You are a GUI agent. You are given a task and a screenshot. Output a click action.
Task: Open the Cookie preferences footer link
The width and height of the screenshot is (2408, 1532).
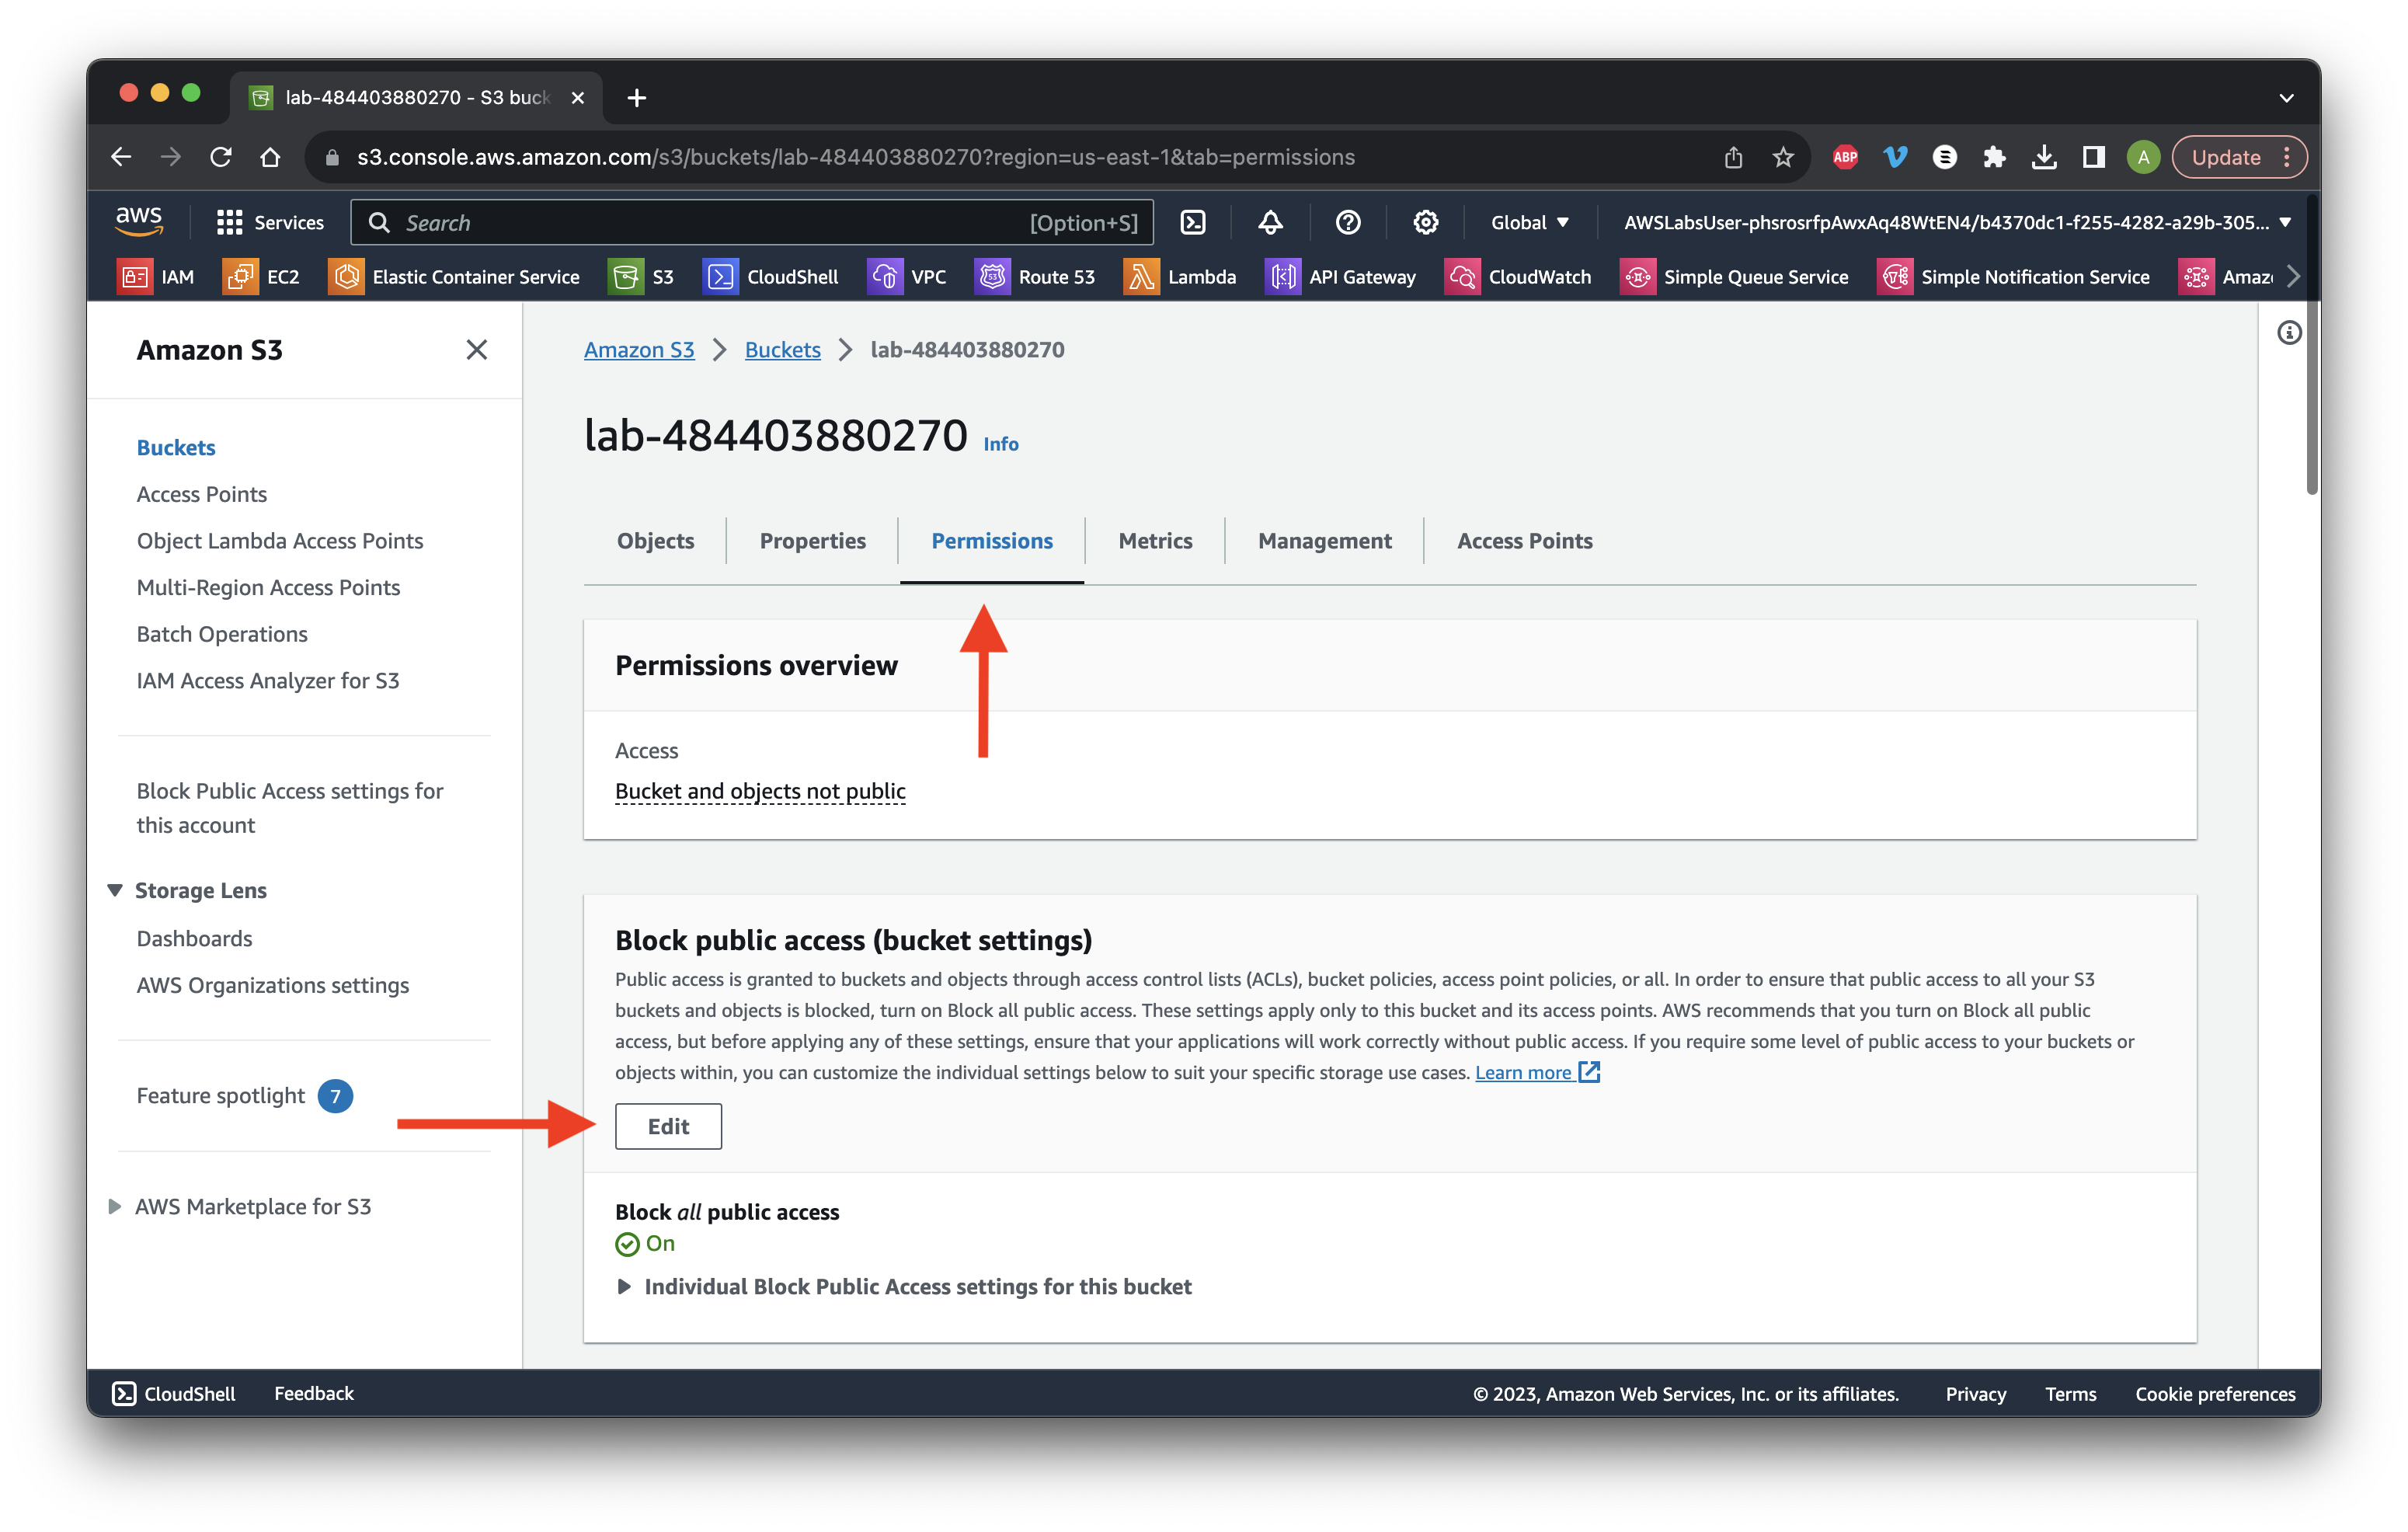coord(2215,1393)
